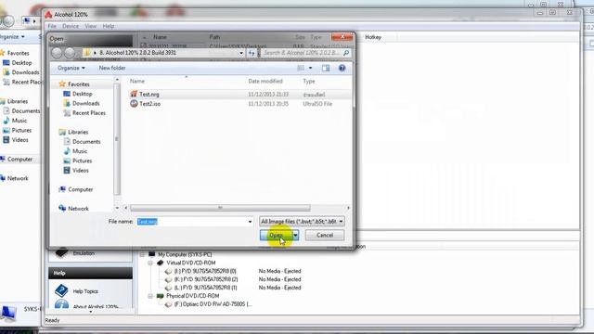Expand the address bar path dropdown
Viewport: 594px width, 334px height.
click(x=241, y=53)
